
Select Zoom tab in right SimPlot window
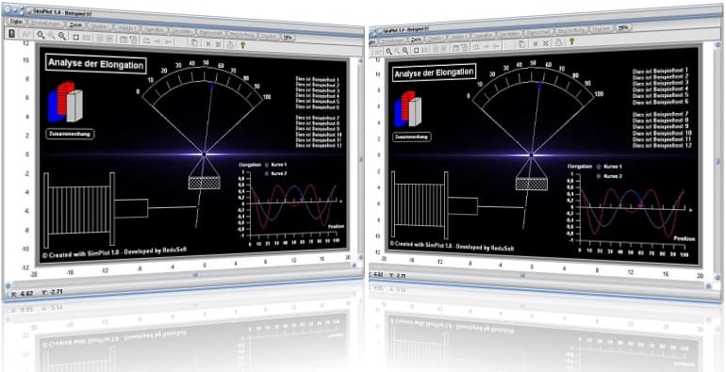pyautogui.click(x=417, y=39)
